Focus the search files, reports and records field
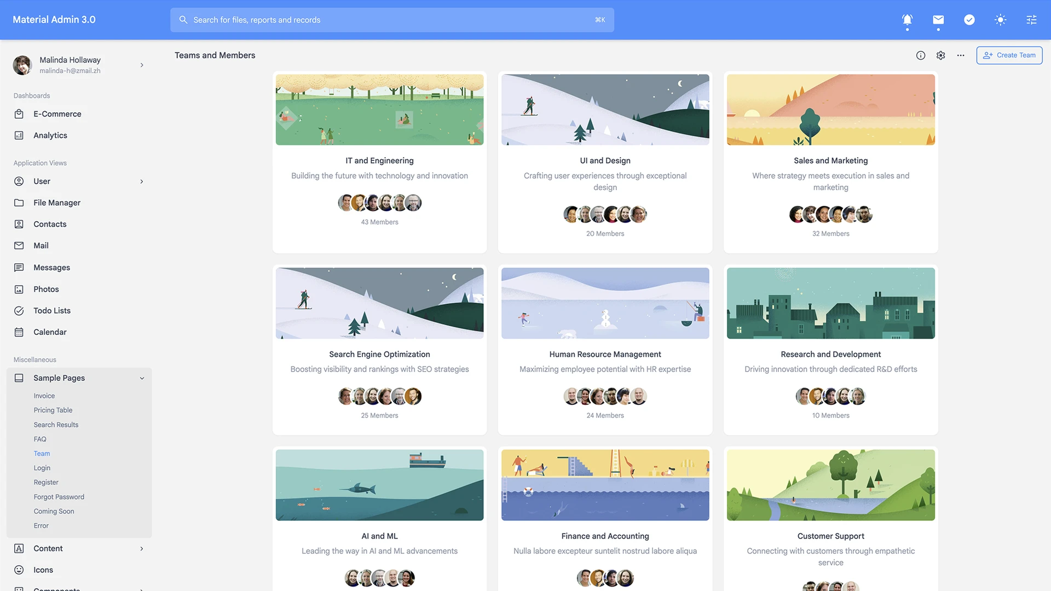The width and height of the screenshot is (1051, 591). point(392,20)
